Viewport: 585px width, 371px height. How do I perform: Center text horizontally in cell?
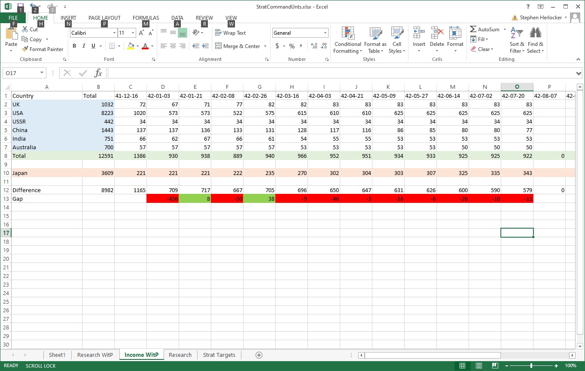[x=173, y=46]
